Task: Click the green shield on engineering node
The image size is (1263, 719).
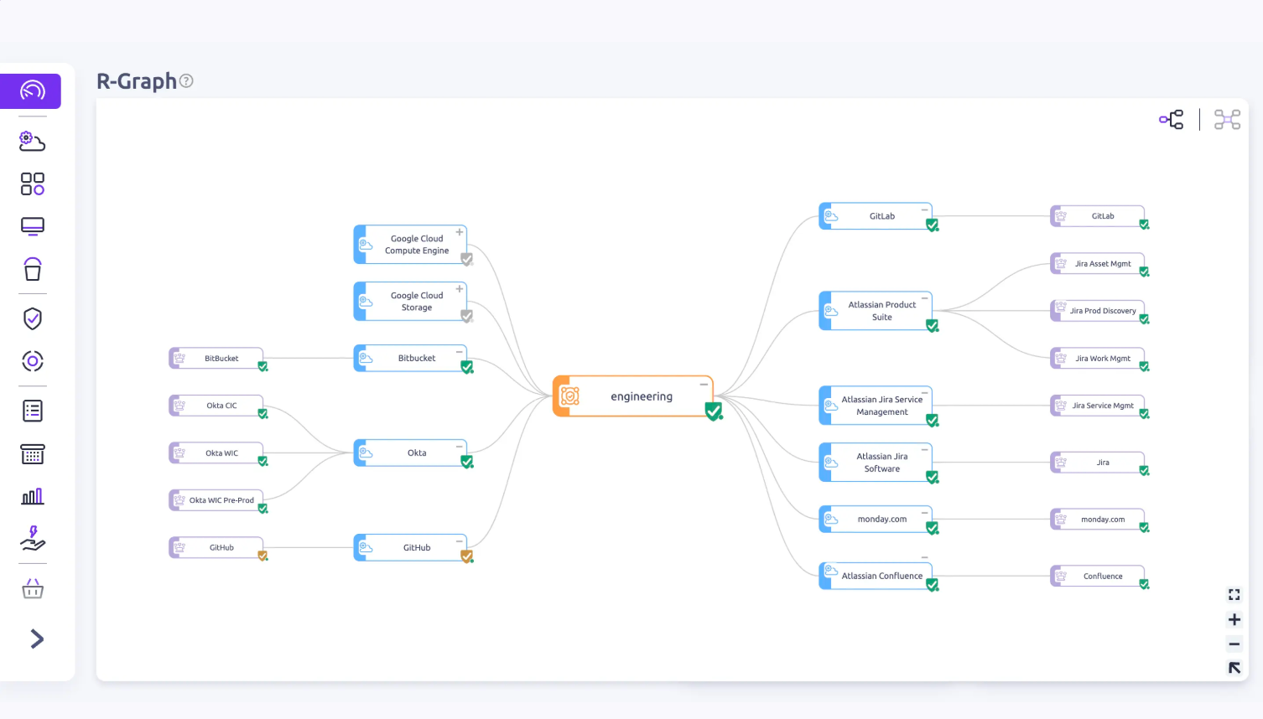Action: 714,411
